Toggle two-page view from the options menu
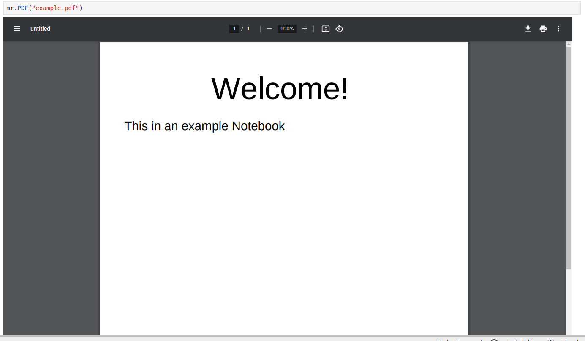585x341 pixels. point(558,28)
